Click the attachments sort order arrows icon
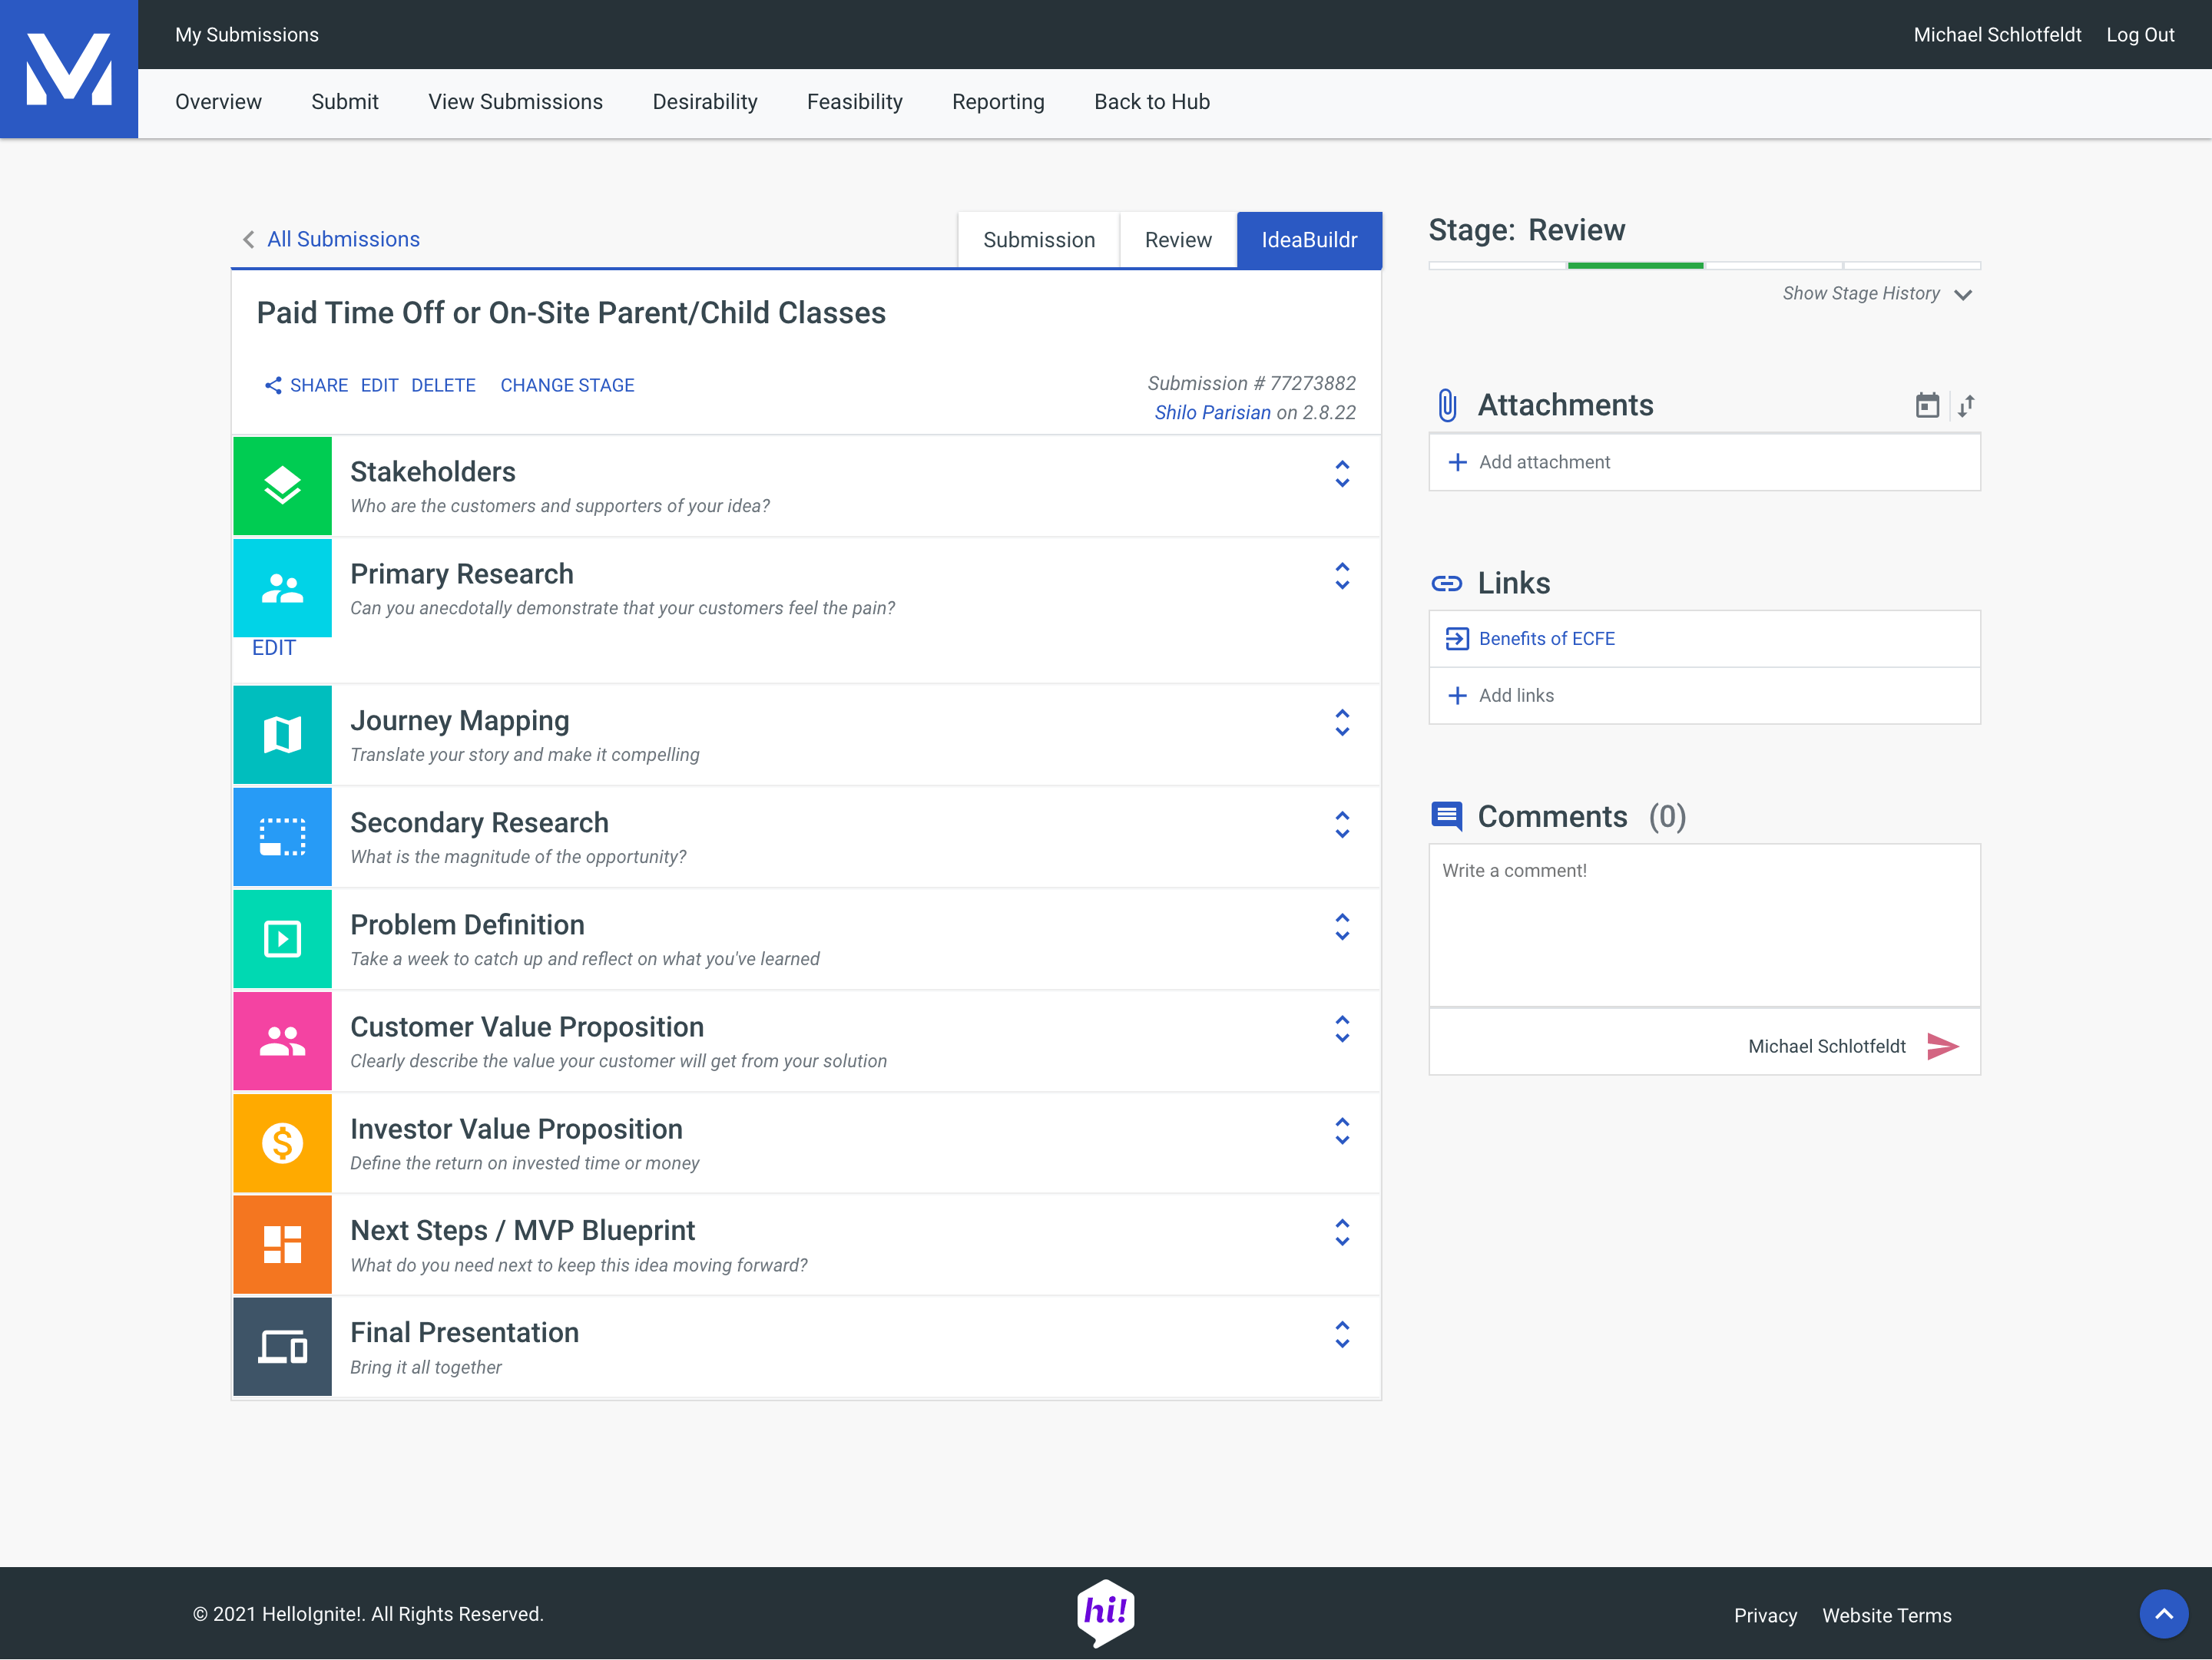Image resolution: width=2212 pixels, height=1660 pixels. click(1966, 405)
